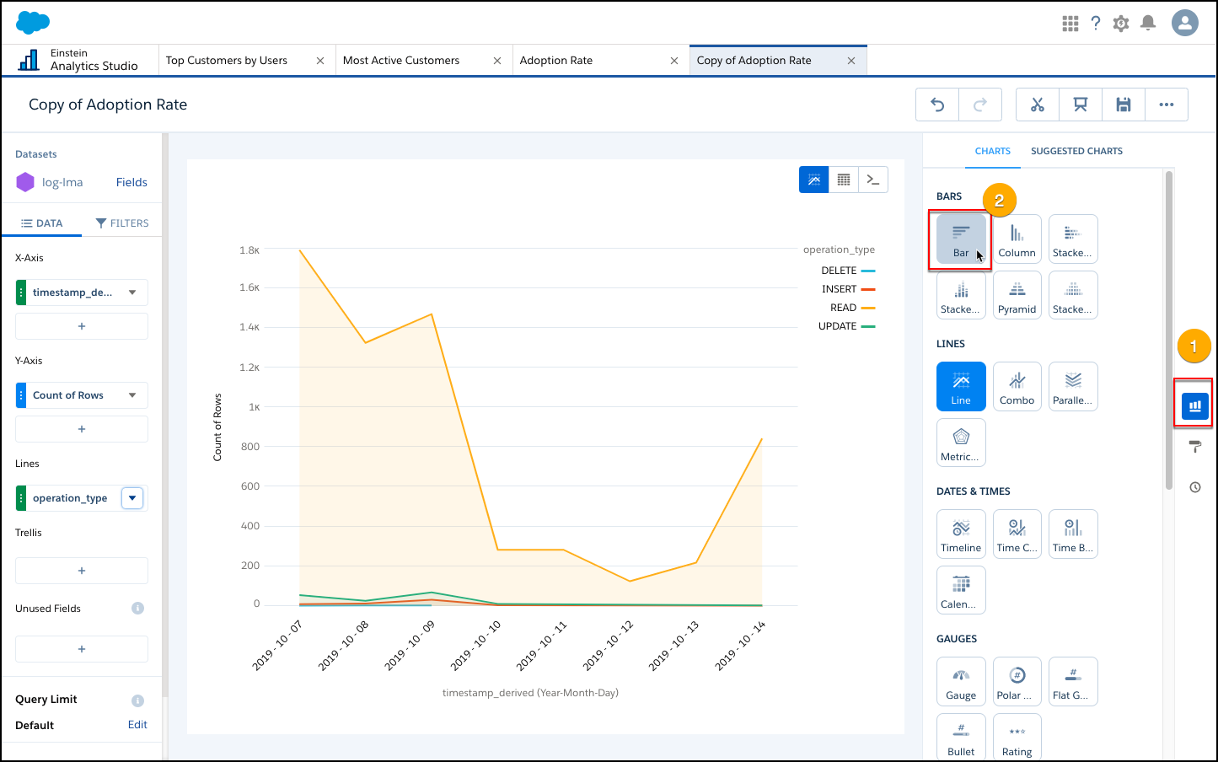Select the Bar chart type
The height and width of the screenshot is (762, 1218).
[x=961, y=239]
